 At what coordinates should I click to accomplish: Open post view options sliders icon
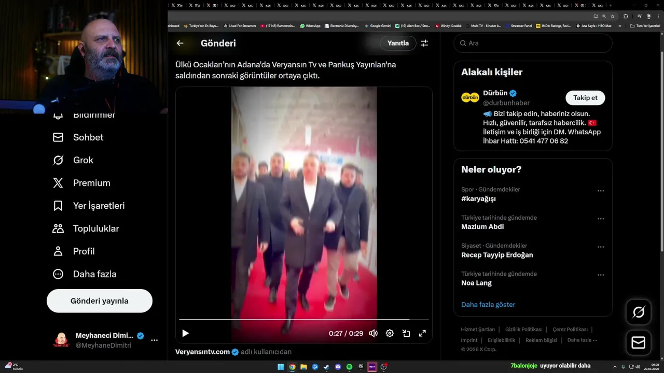(x=424, y=43)
